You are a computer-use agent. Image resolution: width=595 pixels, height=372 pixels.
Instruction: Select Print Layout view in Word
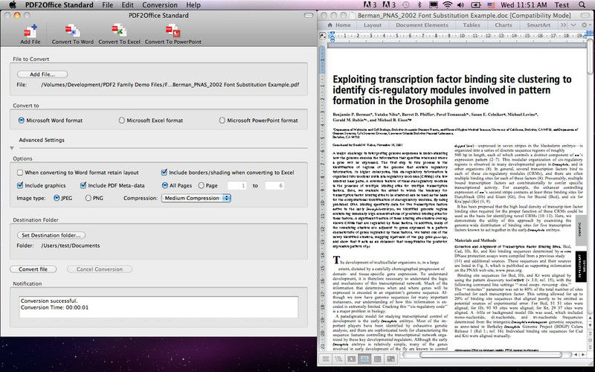pyautogui.click(x=364, y=359)
